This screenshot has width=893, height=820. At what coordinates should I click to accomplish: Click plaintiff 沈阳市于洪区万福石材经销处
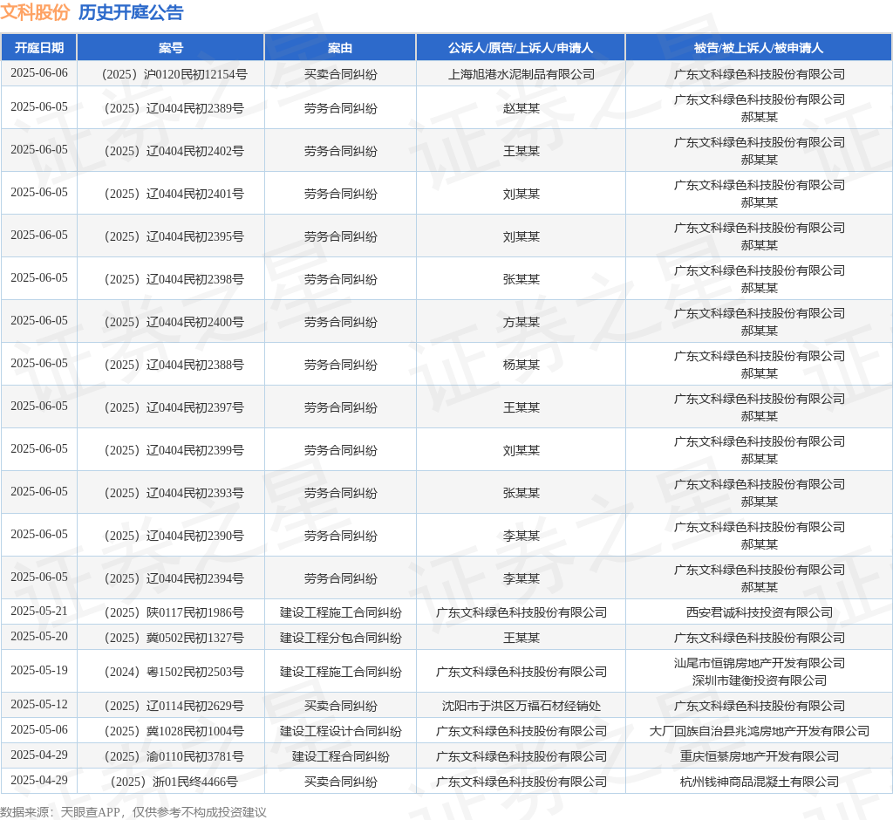521,706
